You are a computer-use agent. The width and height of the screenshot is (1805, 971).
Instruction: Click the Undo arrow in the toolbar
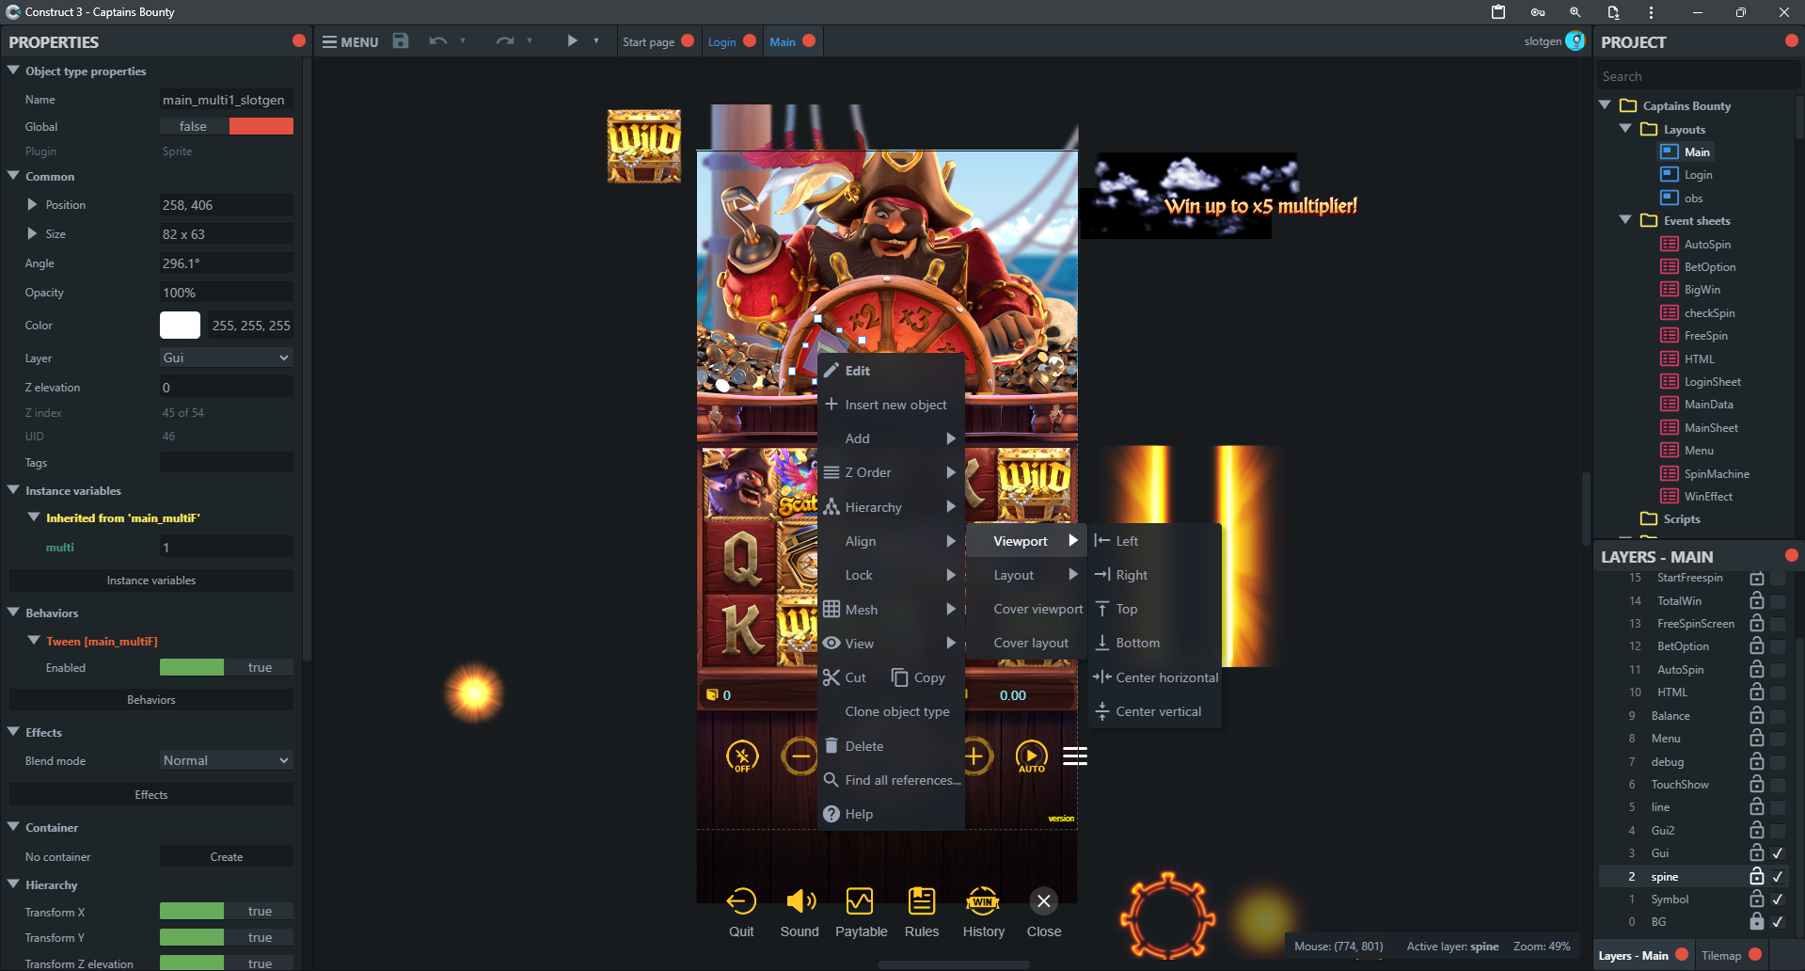[x=437, y=41]
